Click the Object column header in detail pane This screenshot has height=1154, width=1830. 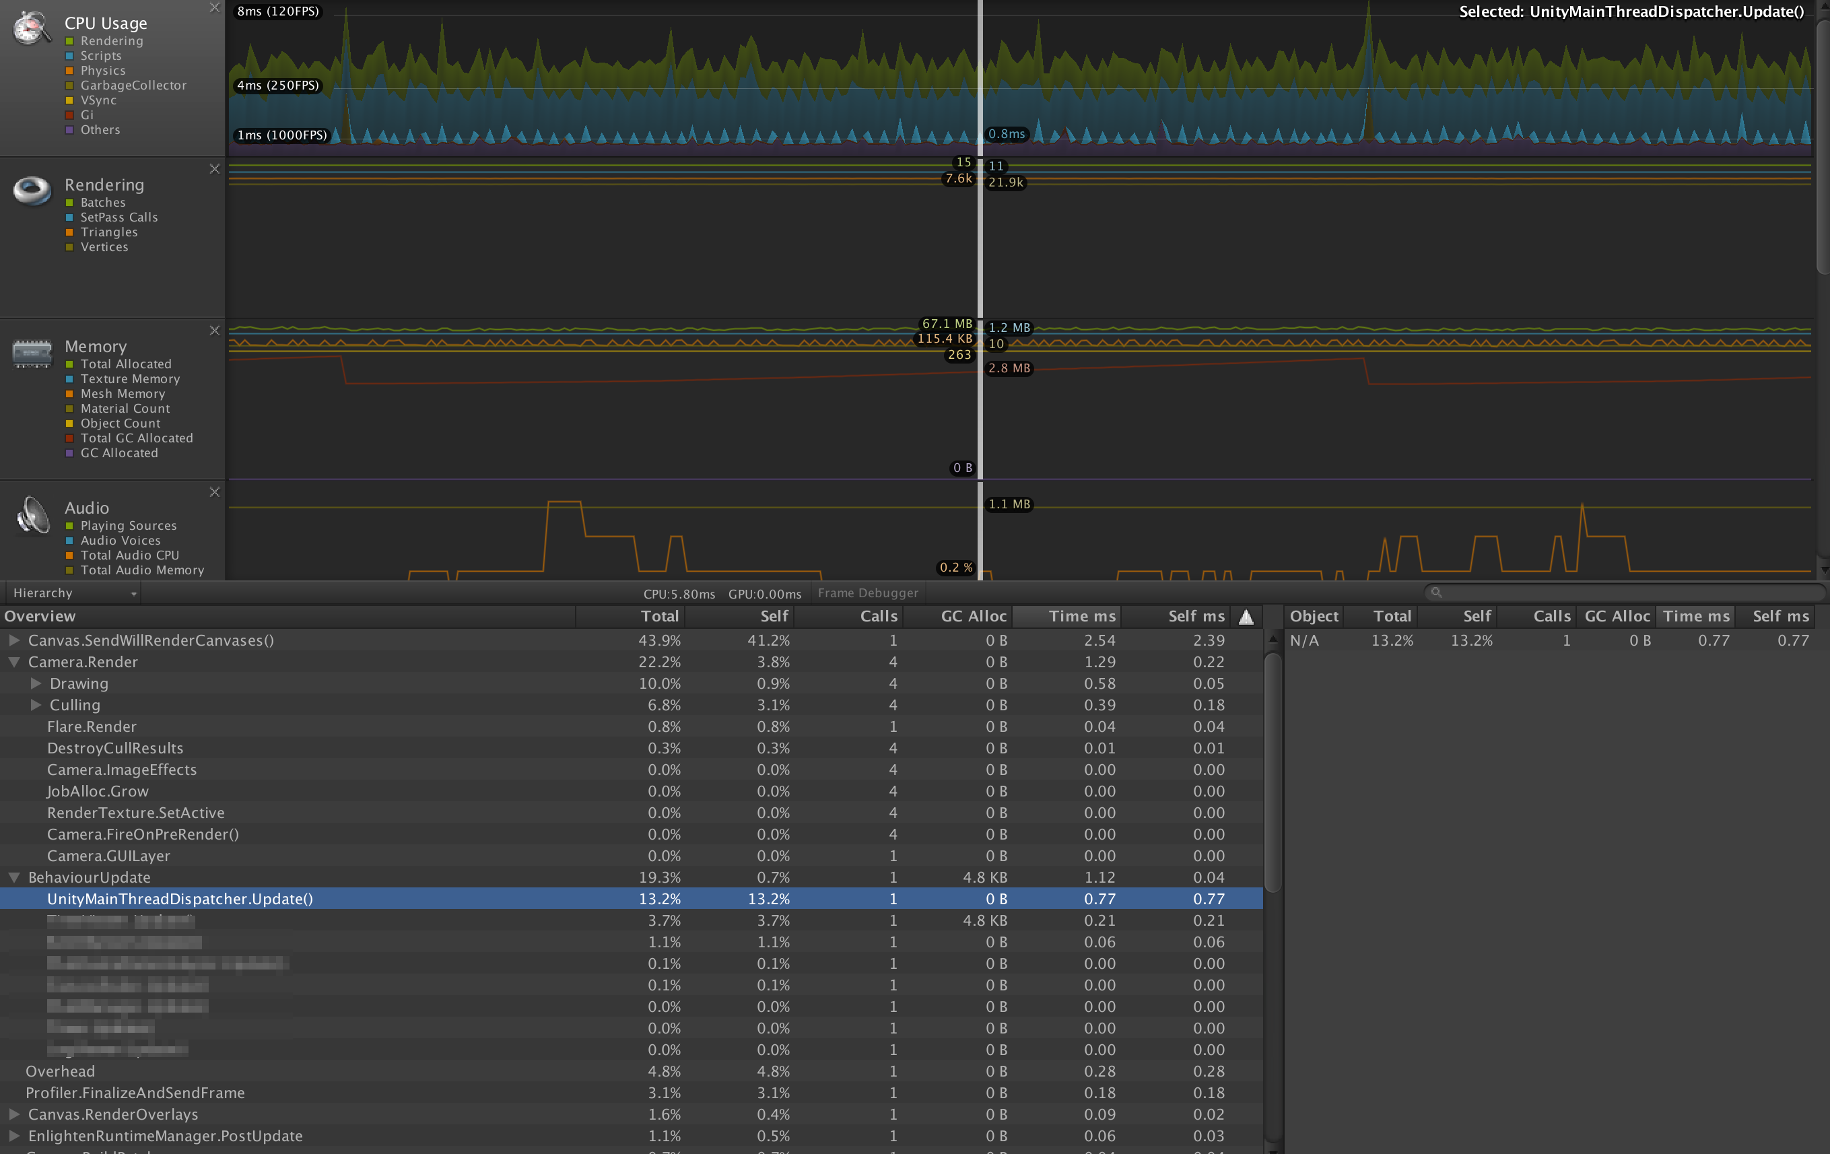pyautogui.click(x=1314, y=617)
